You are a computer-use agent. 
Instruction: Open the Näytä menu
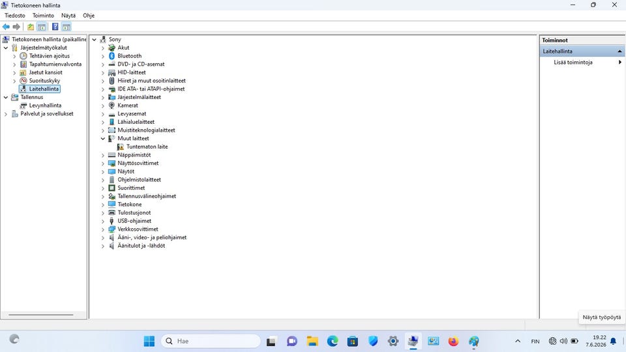point(68,16)
